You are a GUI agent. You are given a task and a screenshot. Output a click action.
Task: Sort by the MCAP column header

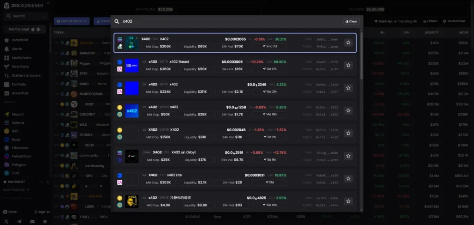463,32
